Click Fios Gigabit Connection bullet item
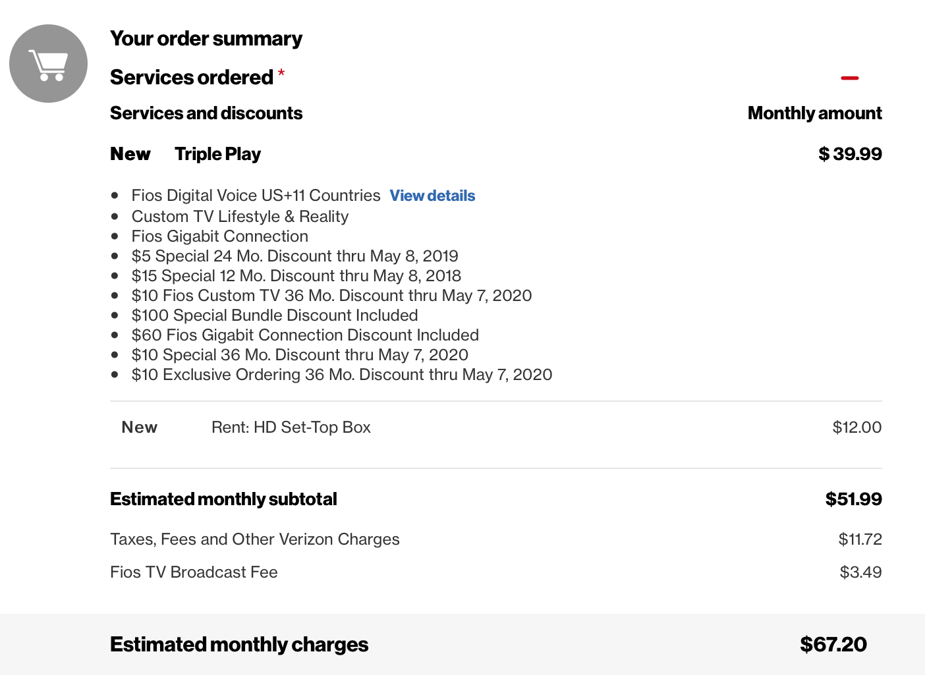The height and width of the screenshot is (685, 925). pos(220,236)
